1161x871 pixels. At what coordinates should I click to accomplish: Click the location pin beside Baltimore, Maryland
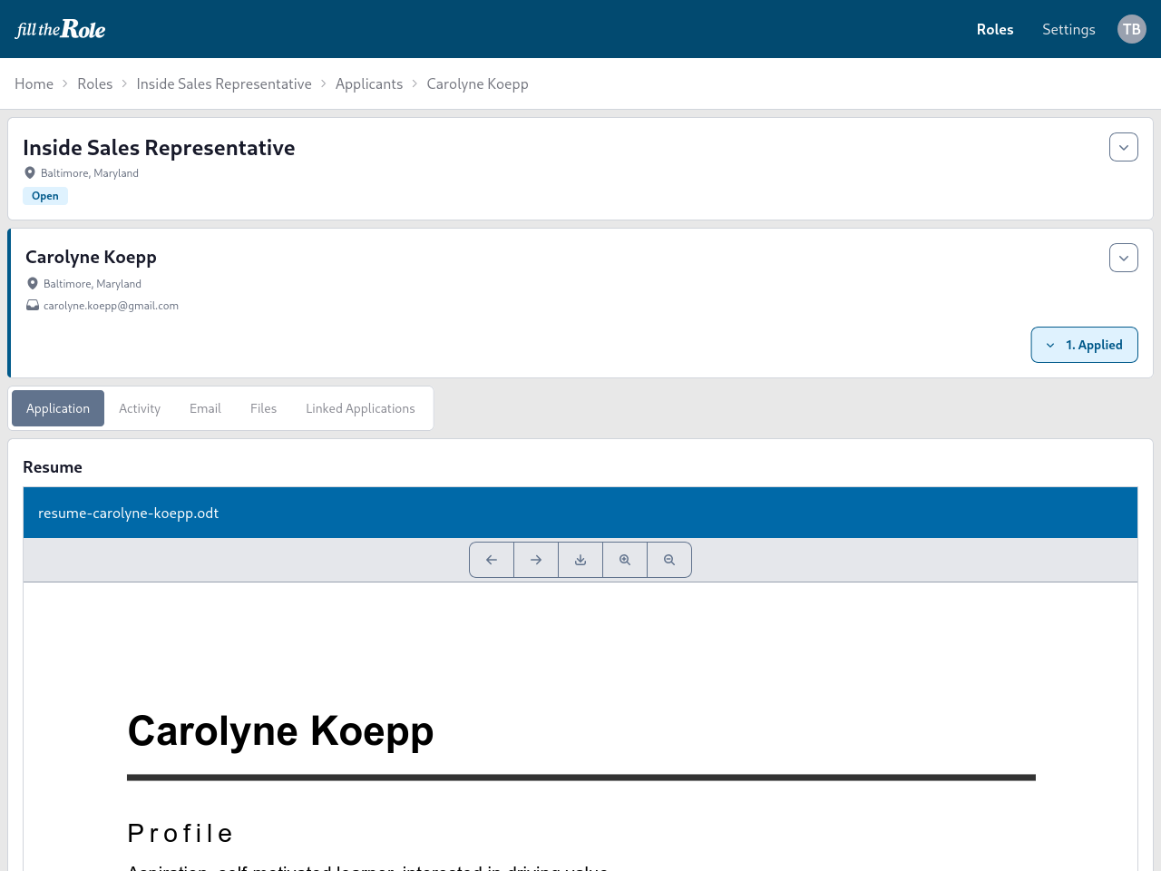(32, 283)
